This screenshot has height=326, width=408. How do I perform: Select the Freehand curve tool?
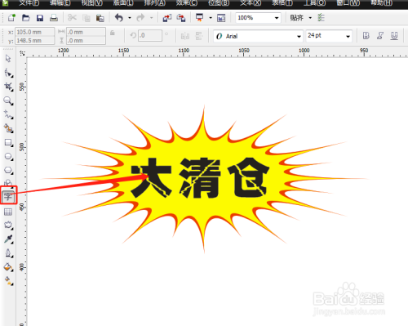8,114
